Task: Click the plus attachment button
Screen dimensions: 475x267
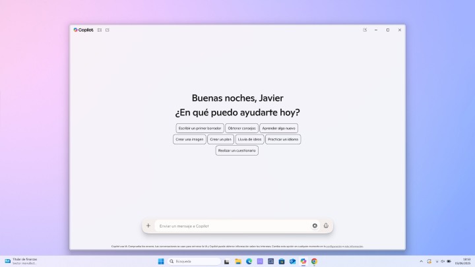Action: (148, 226)
